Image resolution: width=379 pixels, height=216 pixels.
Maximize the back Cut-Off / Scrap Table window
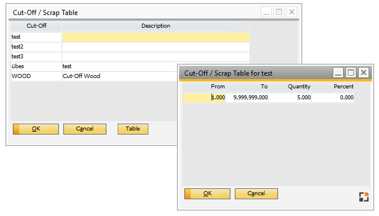pos(279,12)
